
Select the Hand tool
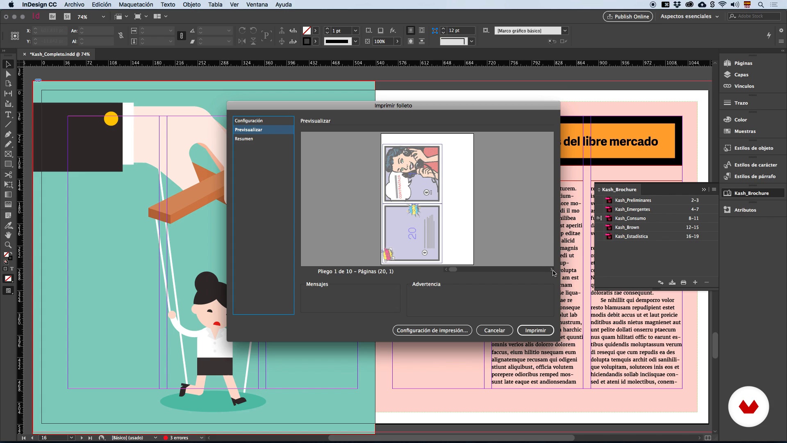(x=8, y=235)
